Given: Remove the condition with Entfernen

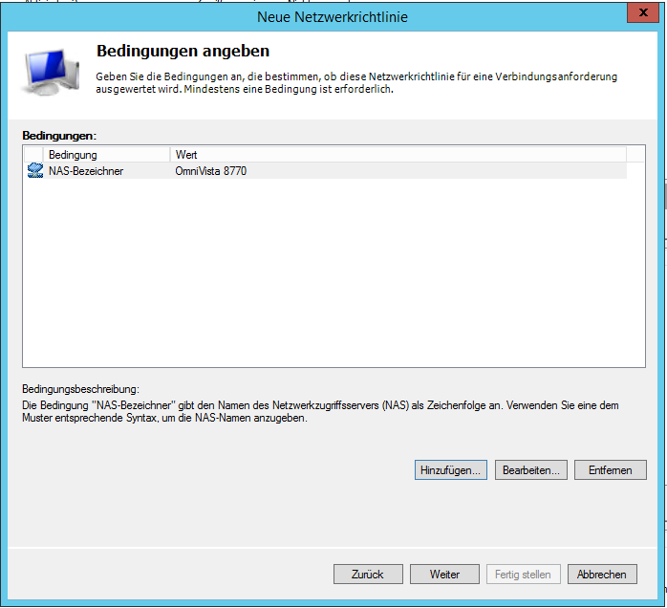Looking at the screenshot, I should click(x=610, y=470).
